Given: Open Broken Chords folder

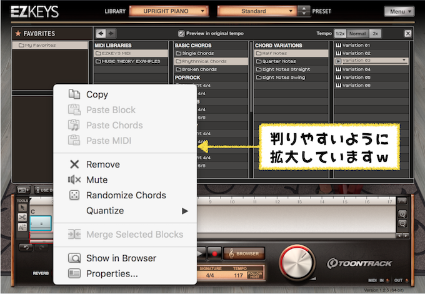Looking at the screenshot, I should coord(211,69).
